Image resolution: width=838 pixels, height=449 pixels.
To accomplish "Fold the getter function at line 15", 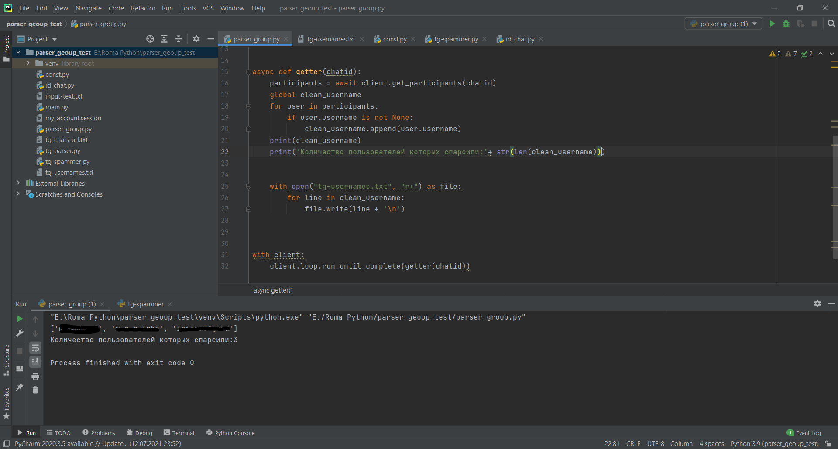I will tap(248, 72).
